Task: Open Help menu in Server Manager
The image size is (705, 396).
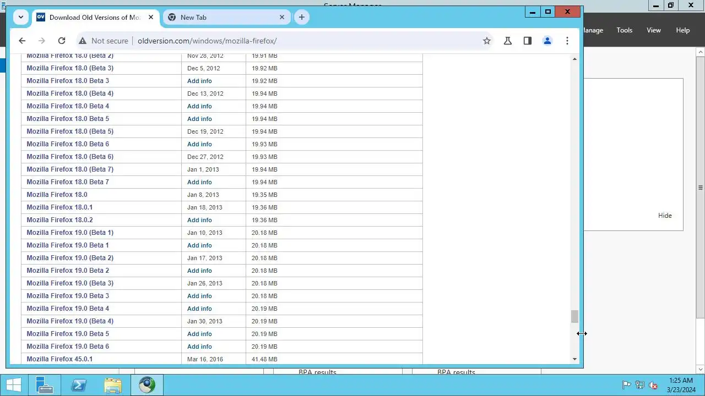Action: click(683, 30)
